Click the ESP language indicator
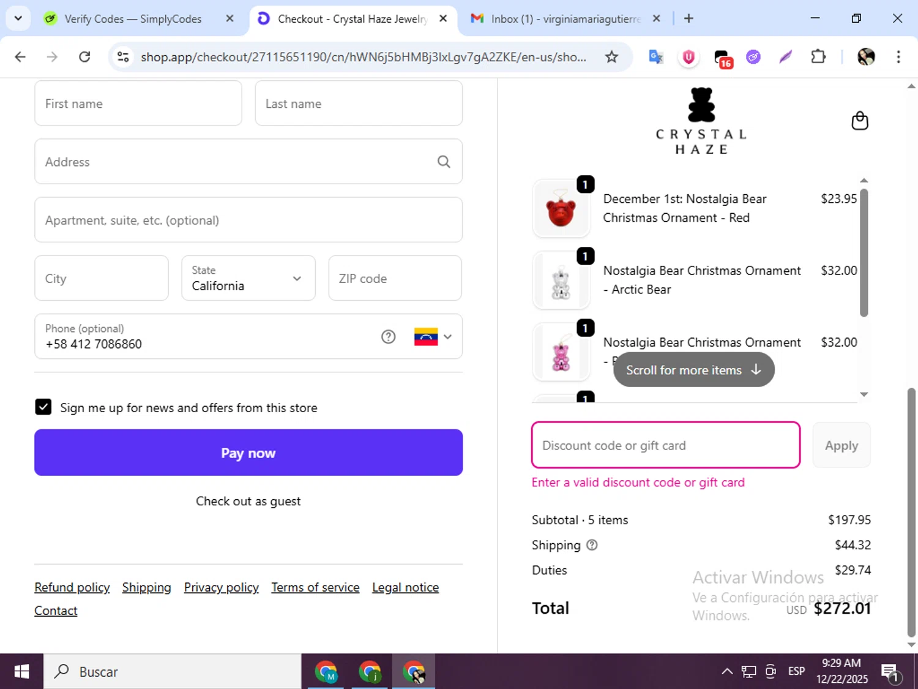 point(796,672)
